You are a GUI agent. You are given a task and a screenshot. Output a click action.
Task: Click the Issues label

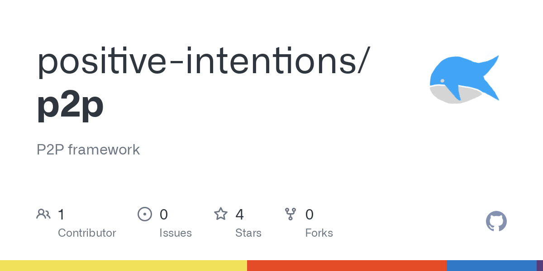[176, 233]
